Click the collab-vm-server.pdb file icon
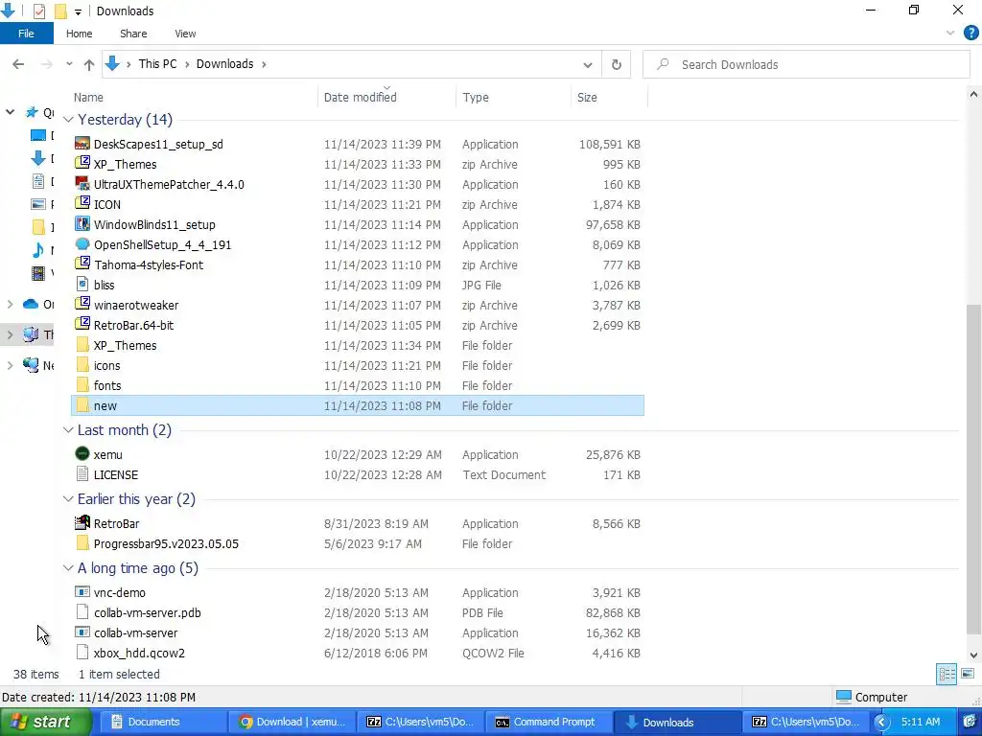This screenshot has height=736, width=982. [82, 612]
